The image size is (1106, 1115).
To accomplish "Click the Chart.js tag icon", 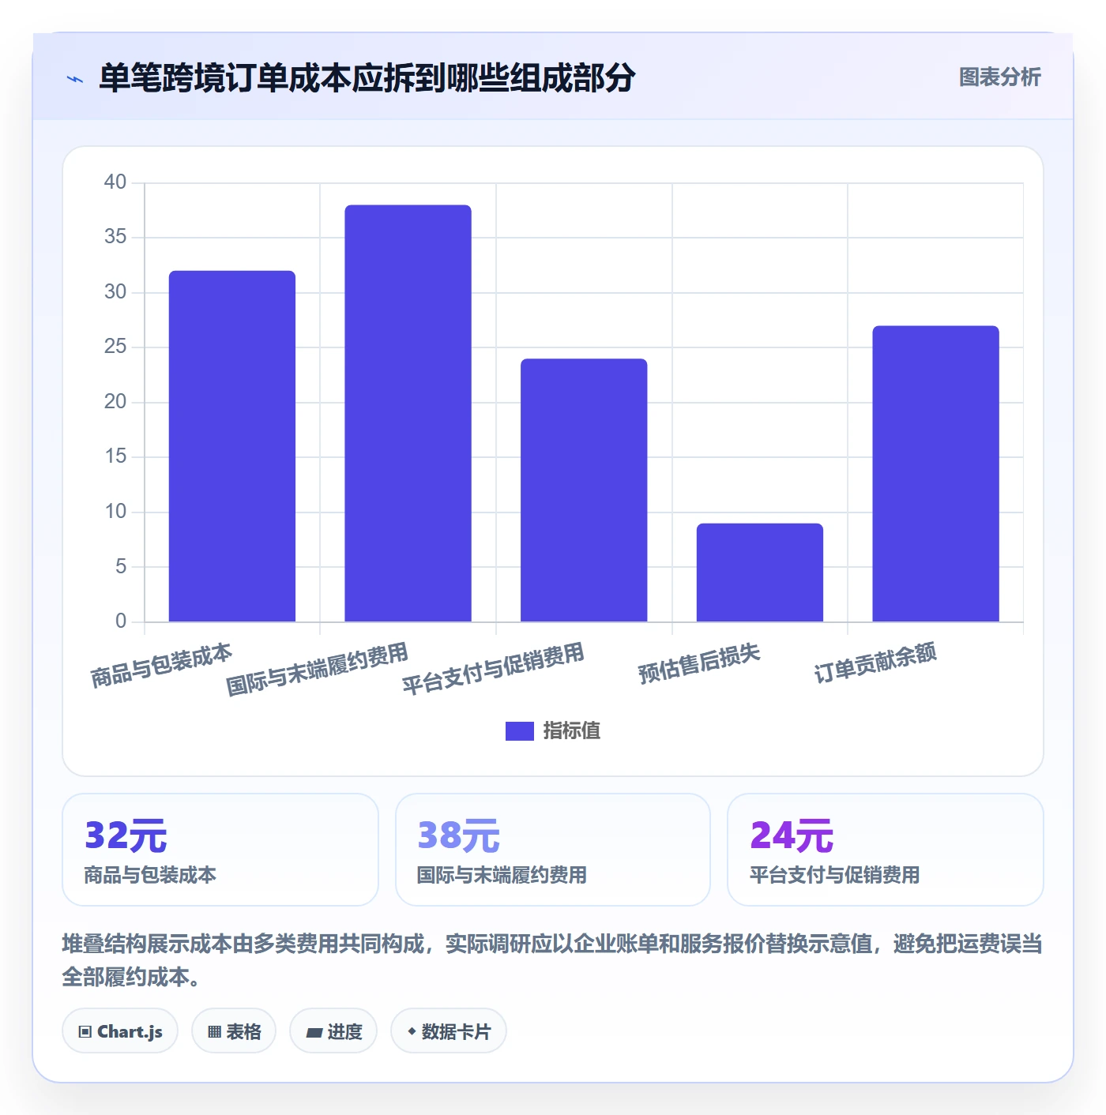I will pyautogui.click(x=85, y=1032).
